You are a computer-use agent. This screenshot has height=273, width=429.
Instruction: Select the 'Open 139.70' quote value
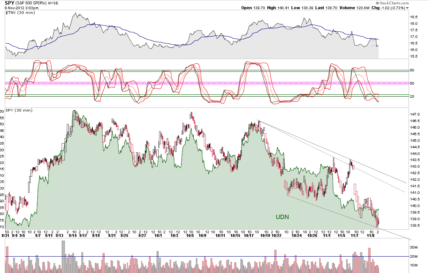tap(253, 8)
